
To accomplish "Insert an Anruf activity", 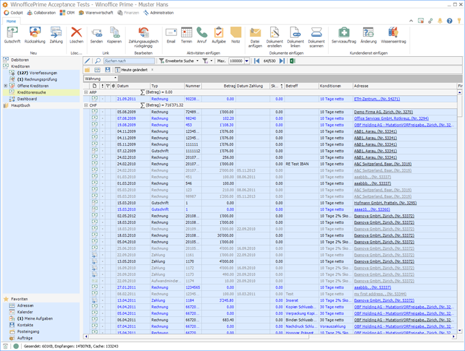I will 202,35.
